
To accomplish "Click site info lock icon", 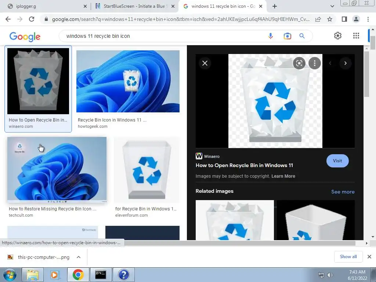I will coord(46,19).
